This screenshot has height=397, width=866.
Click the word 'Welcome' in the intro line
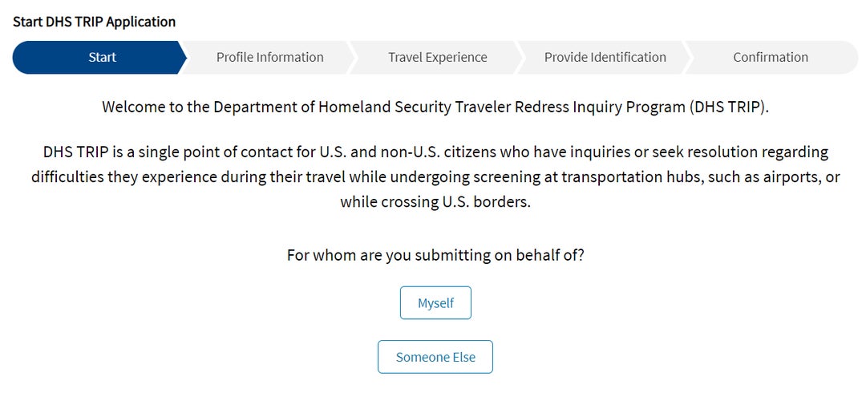pos(134,107)
